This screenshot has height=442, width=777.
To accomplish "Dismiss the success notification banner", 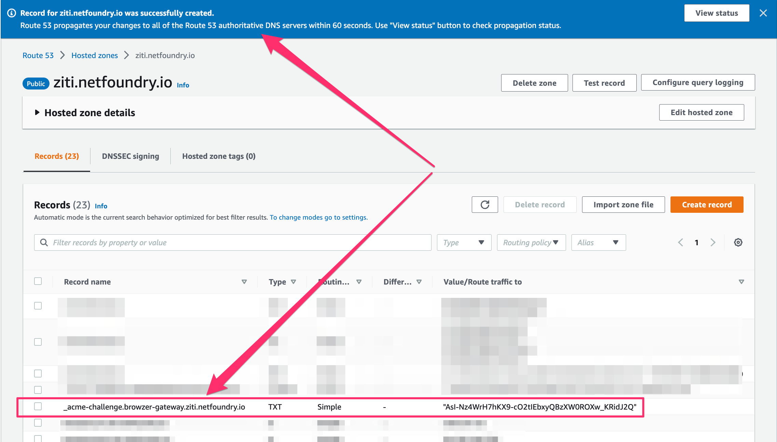I will point(763,13).
